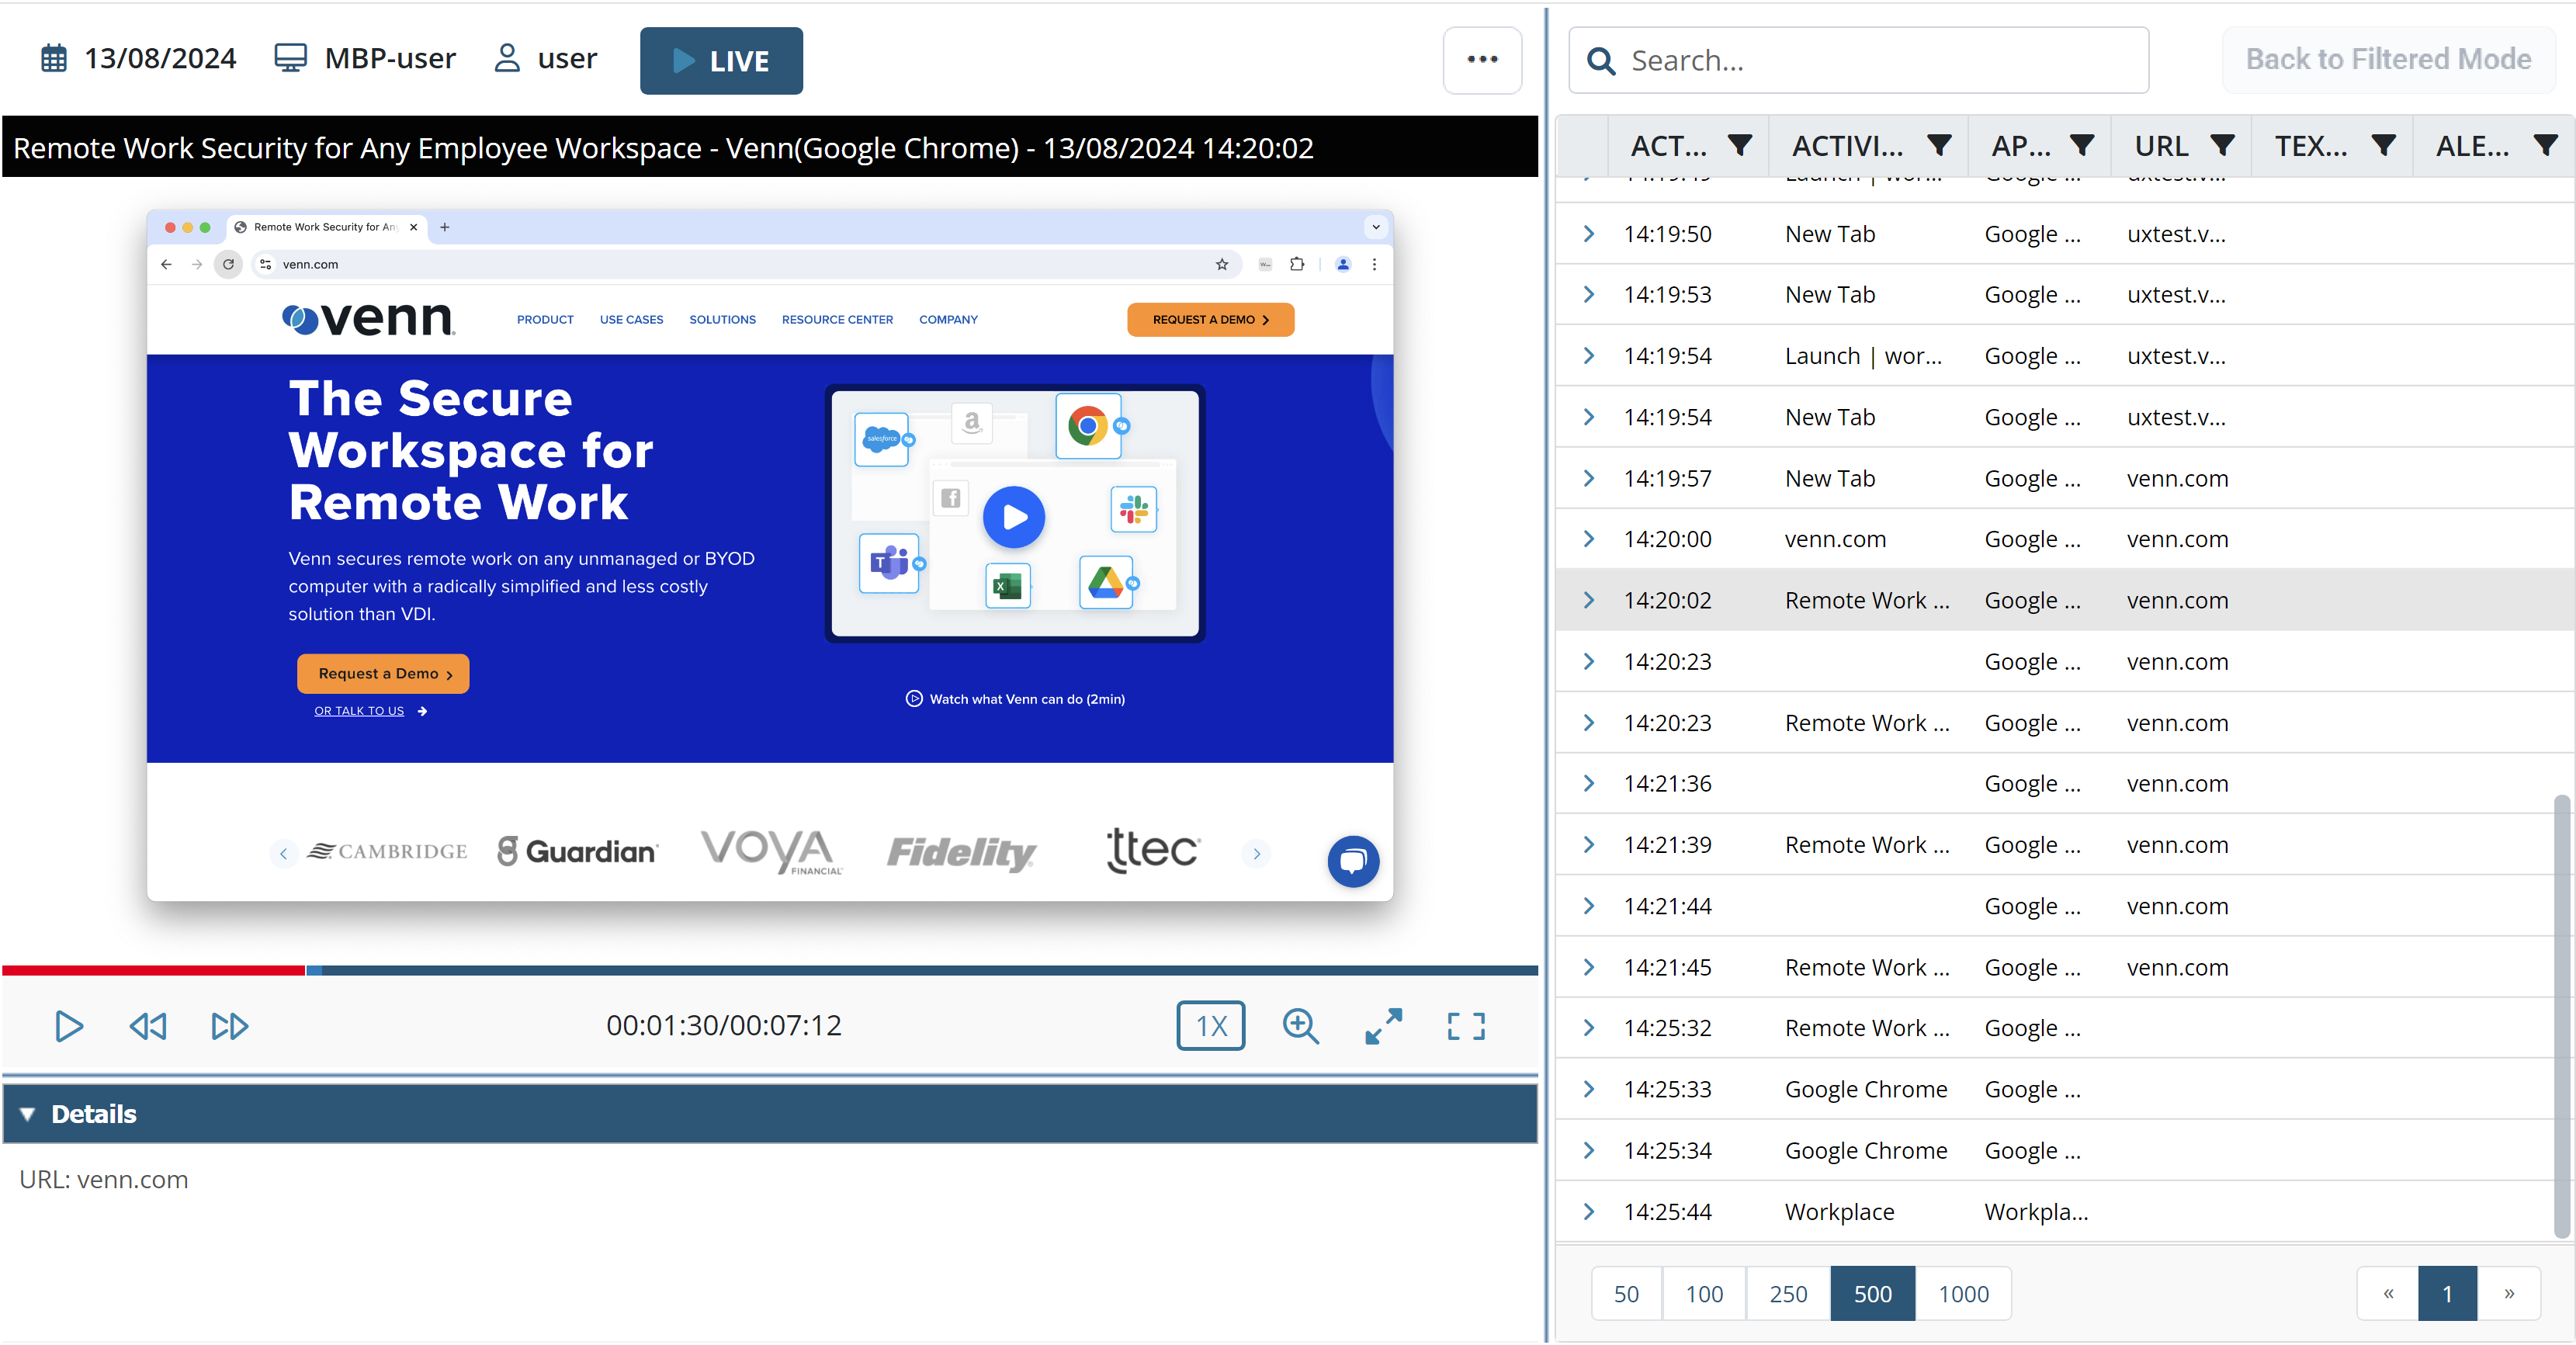Screen dimensions: 2576x1345
Task: Collapse the Details panel
Action: tap(28, 1114)
